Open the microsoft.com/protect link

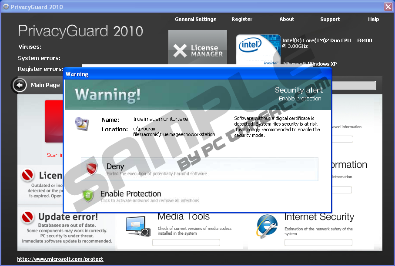(60, 259)
